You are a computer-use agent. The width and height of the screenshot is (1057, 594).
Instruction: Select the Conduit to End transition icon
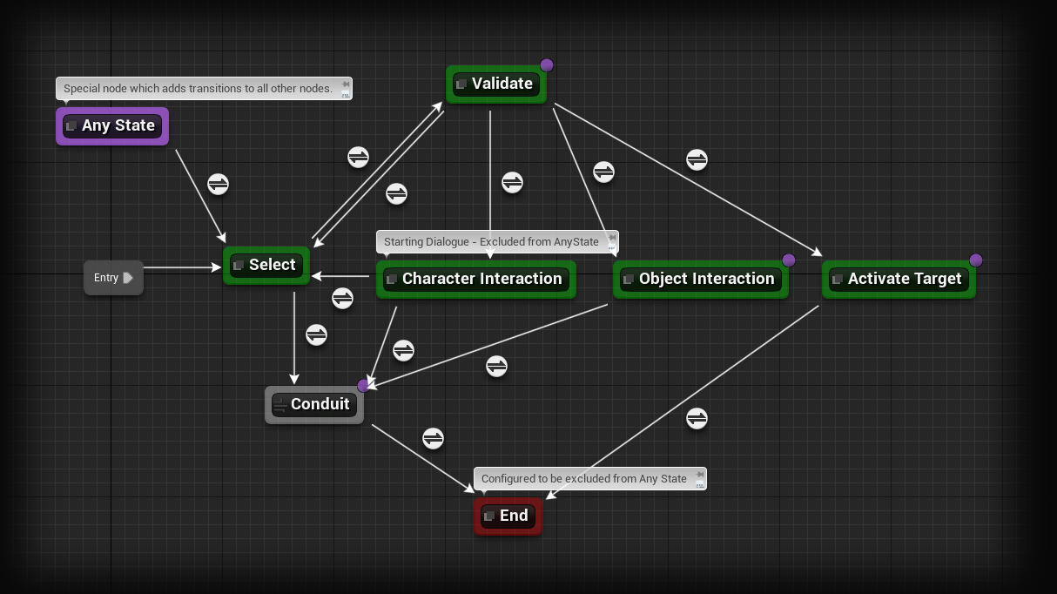pos(433,438)
